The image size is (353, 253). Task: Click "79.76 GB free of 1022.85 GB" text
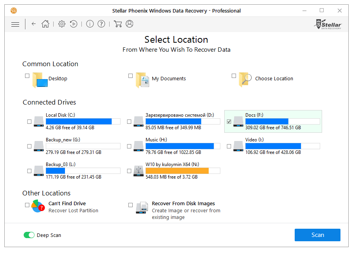tap(173, 152)
